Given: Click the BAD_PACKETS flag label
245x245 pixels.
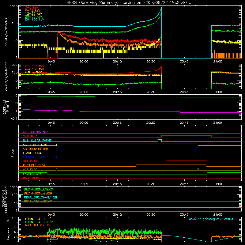Looking at the screenshot, I should (33, 178).
